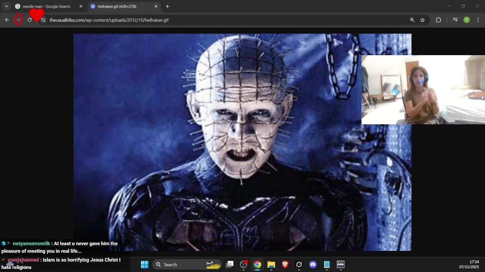
Task: Click the Chrome icon in taskbar
Action: pyautogui.click(x=257, y=264)
